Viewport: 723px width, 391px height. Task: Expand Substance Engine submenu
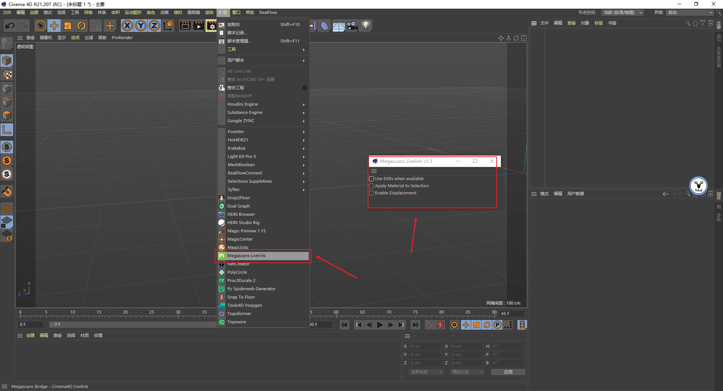click(263, 112)
